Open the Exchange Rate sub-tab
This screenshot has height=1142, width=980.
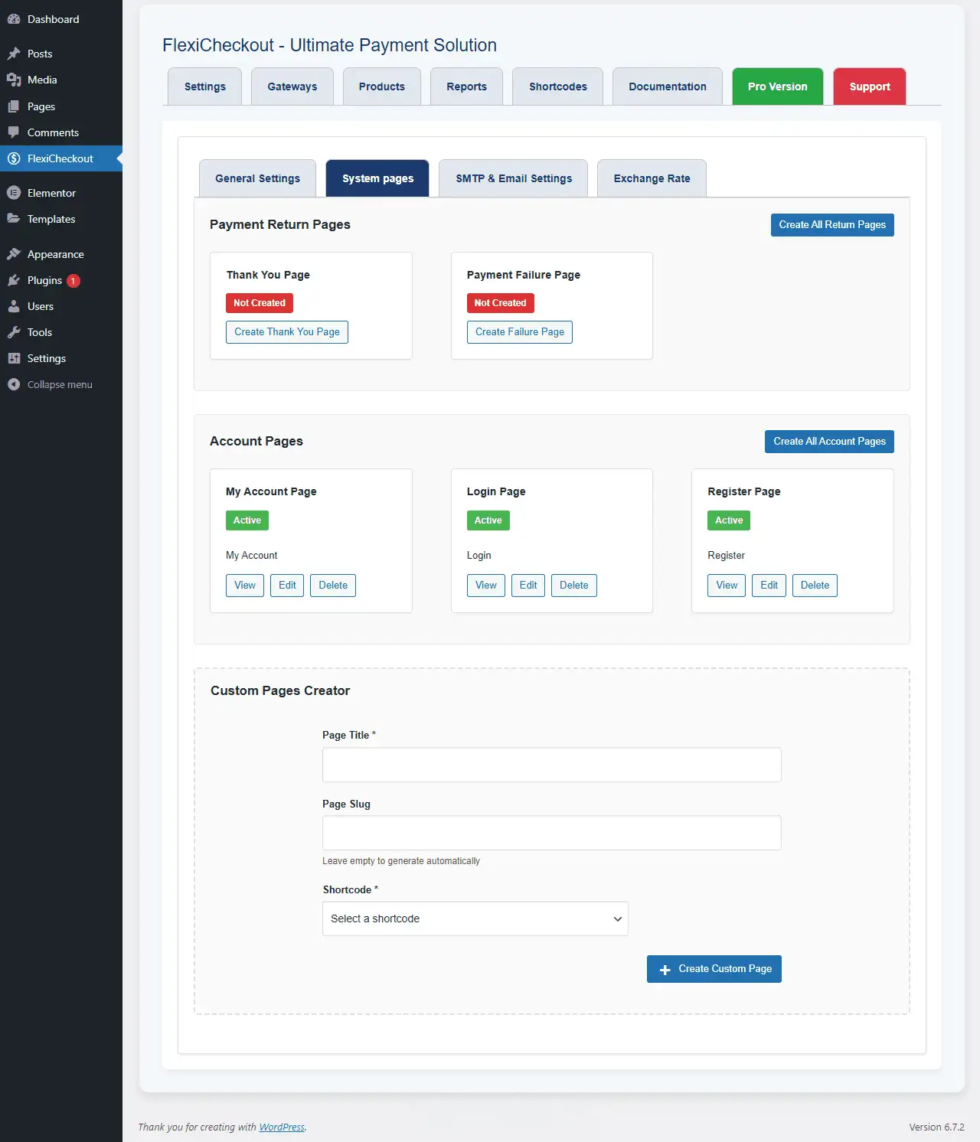pyautogui.click(x=652, y=178)
